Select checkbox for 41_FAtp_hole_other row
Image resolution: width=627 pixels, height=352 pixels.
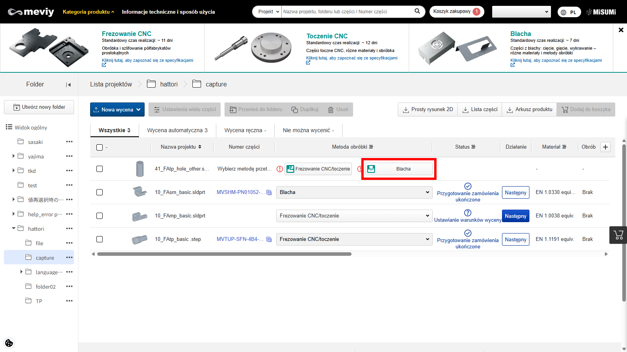point(100,169)
